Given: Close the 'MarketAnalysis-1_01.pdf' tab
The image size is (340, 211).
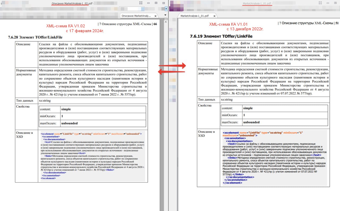Looking at the screenshot, I should [214, 16].
